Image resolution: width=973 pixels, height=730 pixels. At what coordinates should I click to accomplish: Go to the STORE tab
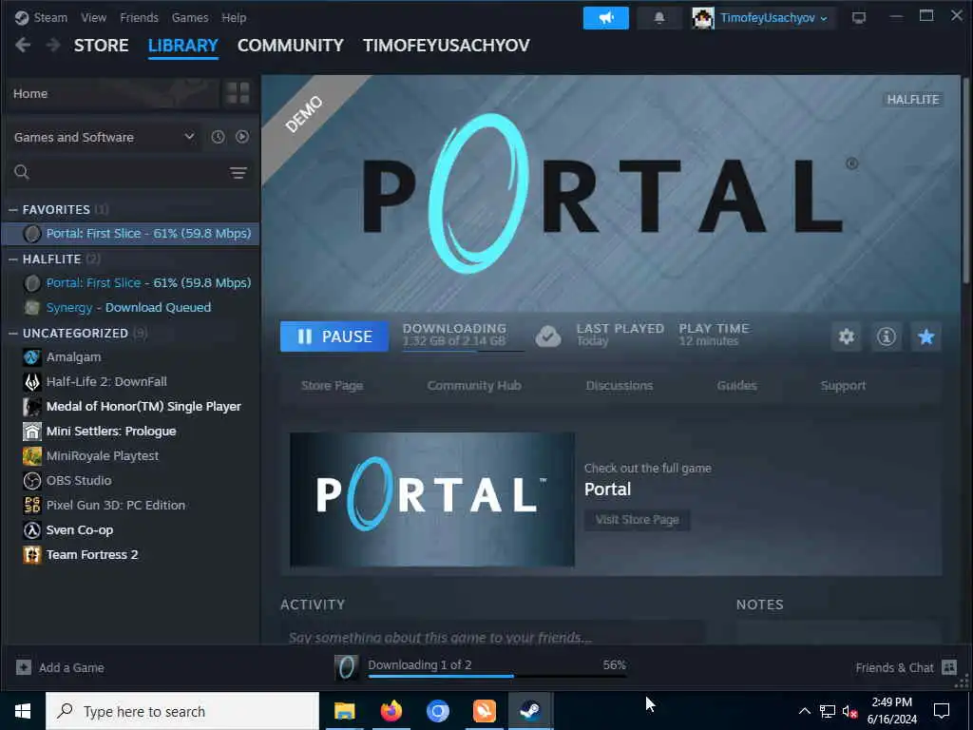[x=101, y=46]
